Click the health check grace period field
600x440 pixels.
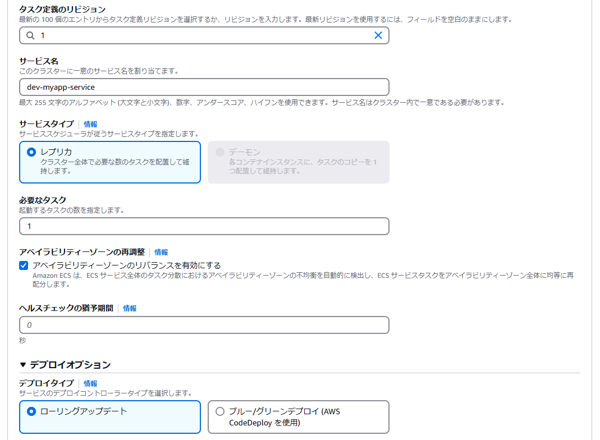tap(204, 325)
